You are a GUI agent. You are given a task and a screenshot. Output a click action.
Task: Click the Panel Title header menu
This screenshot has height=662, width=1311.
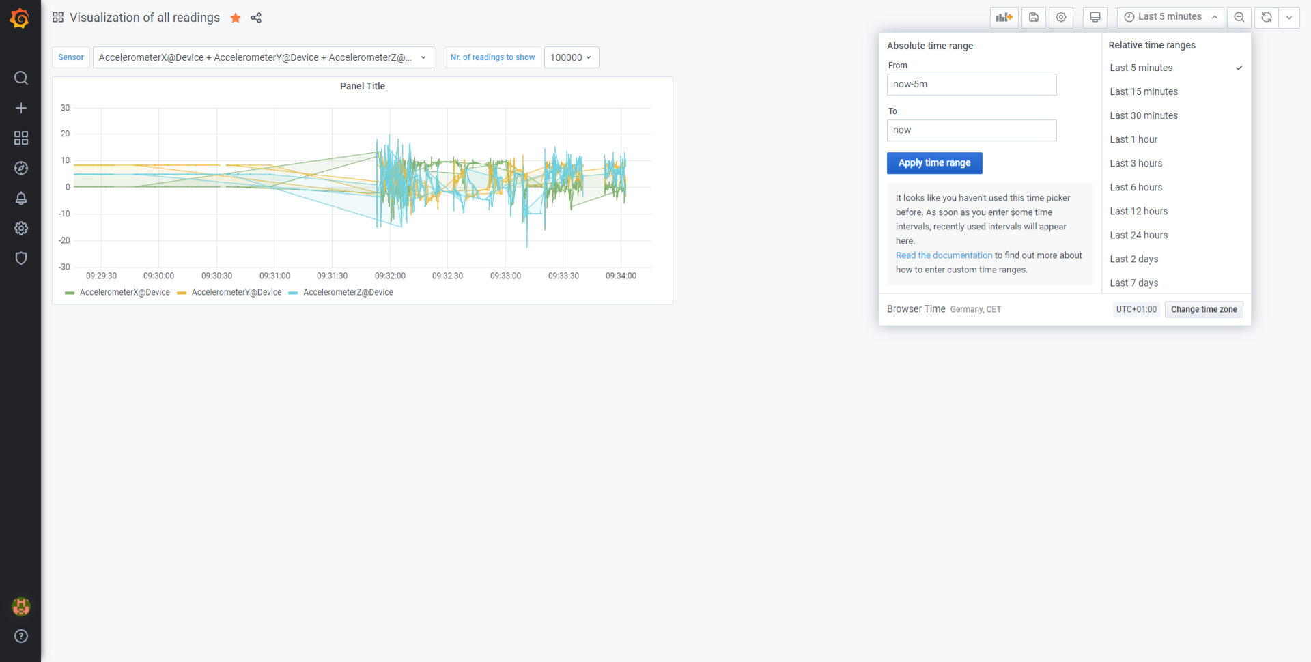point(363,86)
